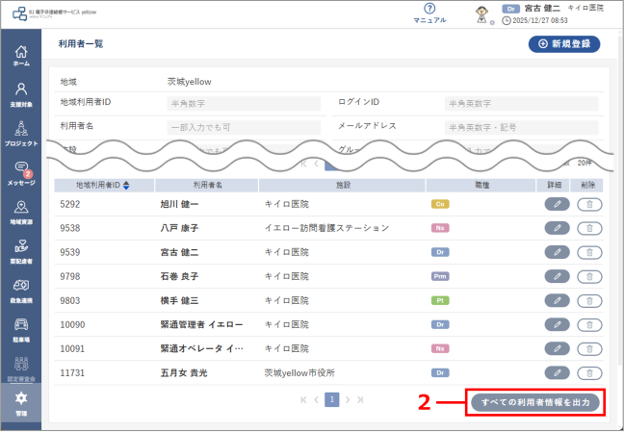624x432 pixels.
Task: Click page 1 in bottom pagination
Action: [331, 398]
